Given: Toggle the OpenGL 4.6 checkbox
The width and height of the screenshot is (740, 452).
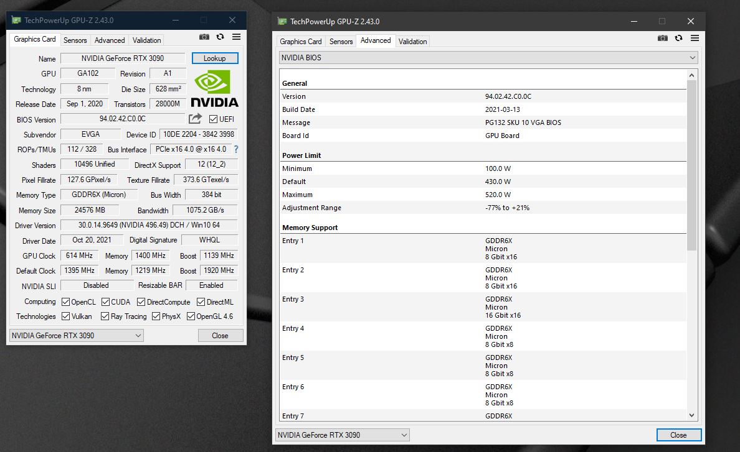Looking at the screenshot, I should tap(191, 316).
